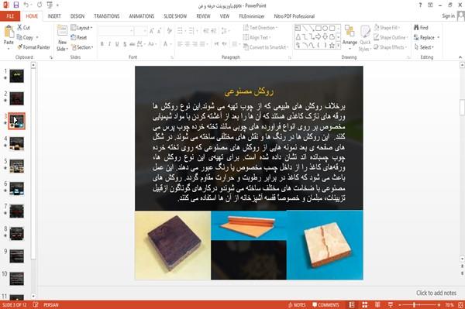Open the font size combo box
Image resolution: width=465 pixels, height=309 pixels.
[x=140, y=31]
